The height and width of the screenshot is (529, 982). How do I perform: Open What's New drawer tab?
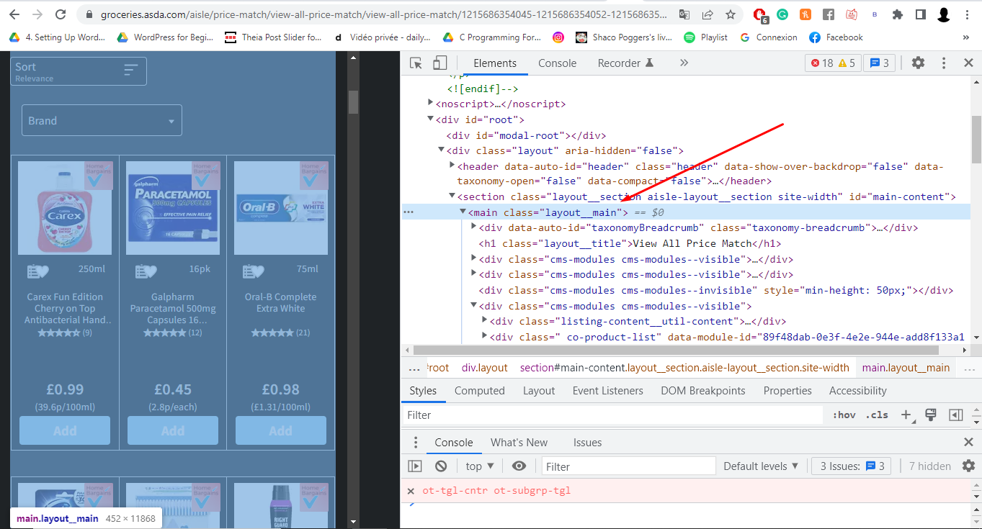click(x=519, y=443)
